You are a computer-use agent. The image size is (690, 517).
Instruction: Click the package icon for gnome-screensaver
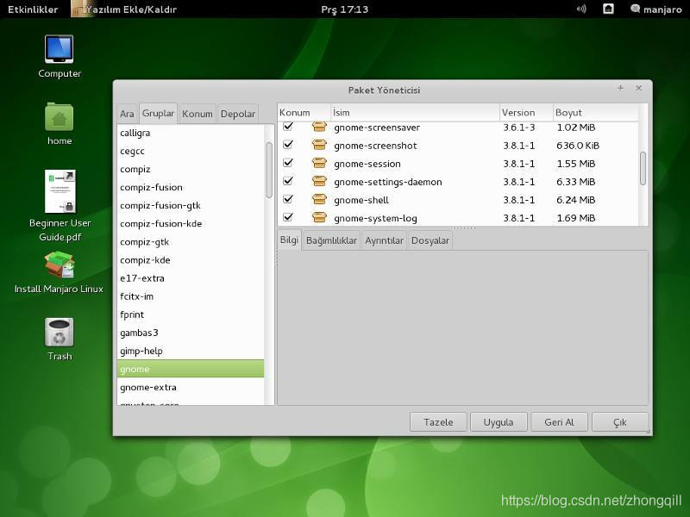[319, 127]
